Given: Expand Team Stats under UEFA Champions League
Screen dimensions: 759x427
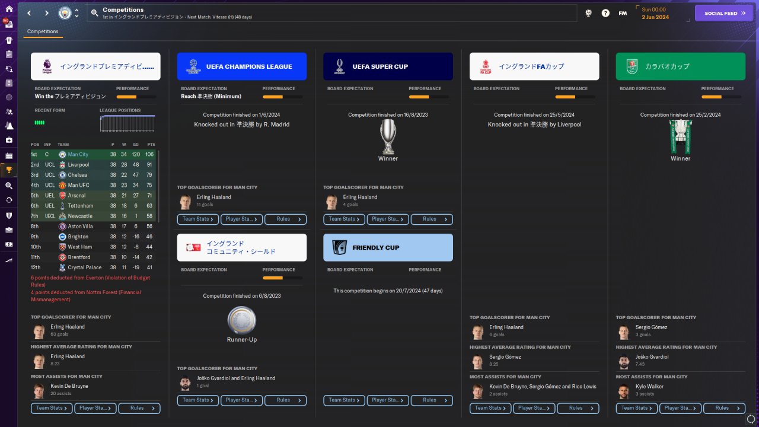Looking at the screenshot, I should (199, 219).
